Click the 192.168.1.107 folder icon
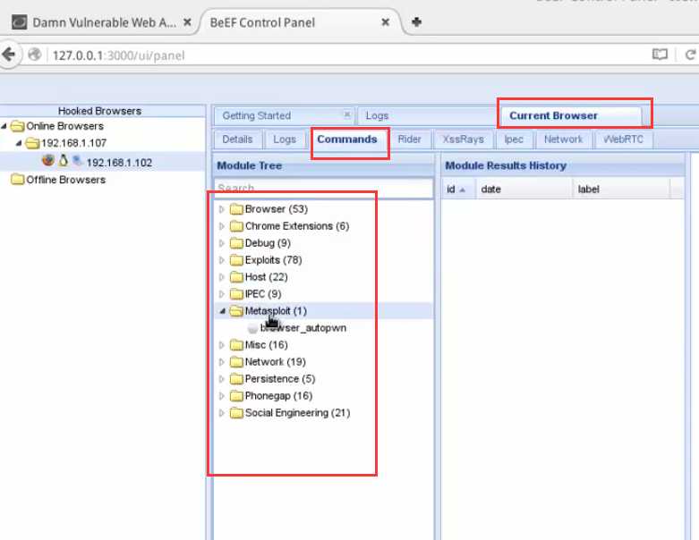The width and height of the screenshot is (699, 540). tap(32, 143)
